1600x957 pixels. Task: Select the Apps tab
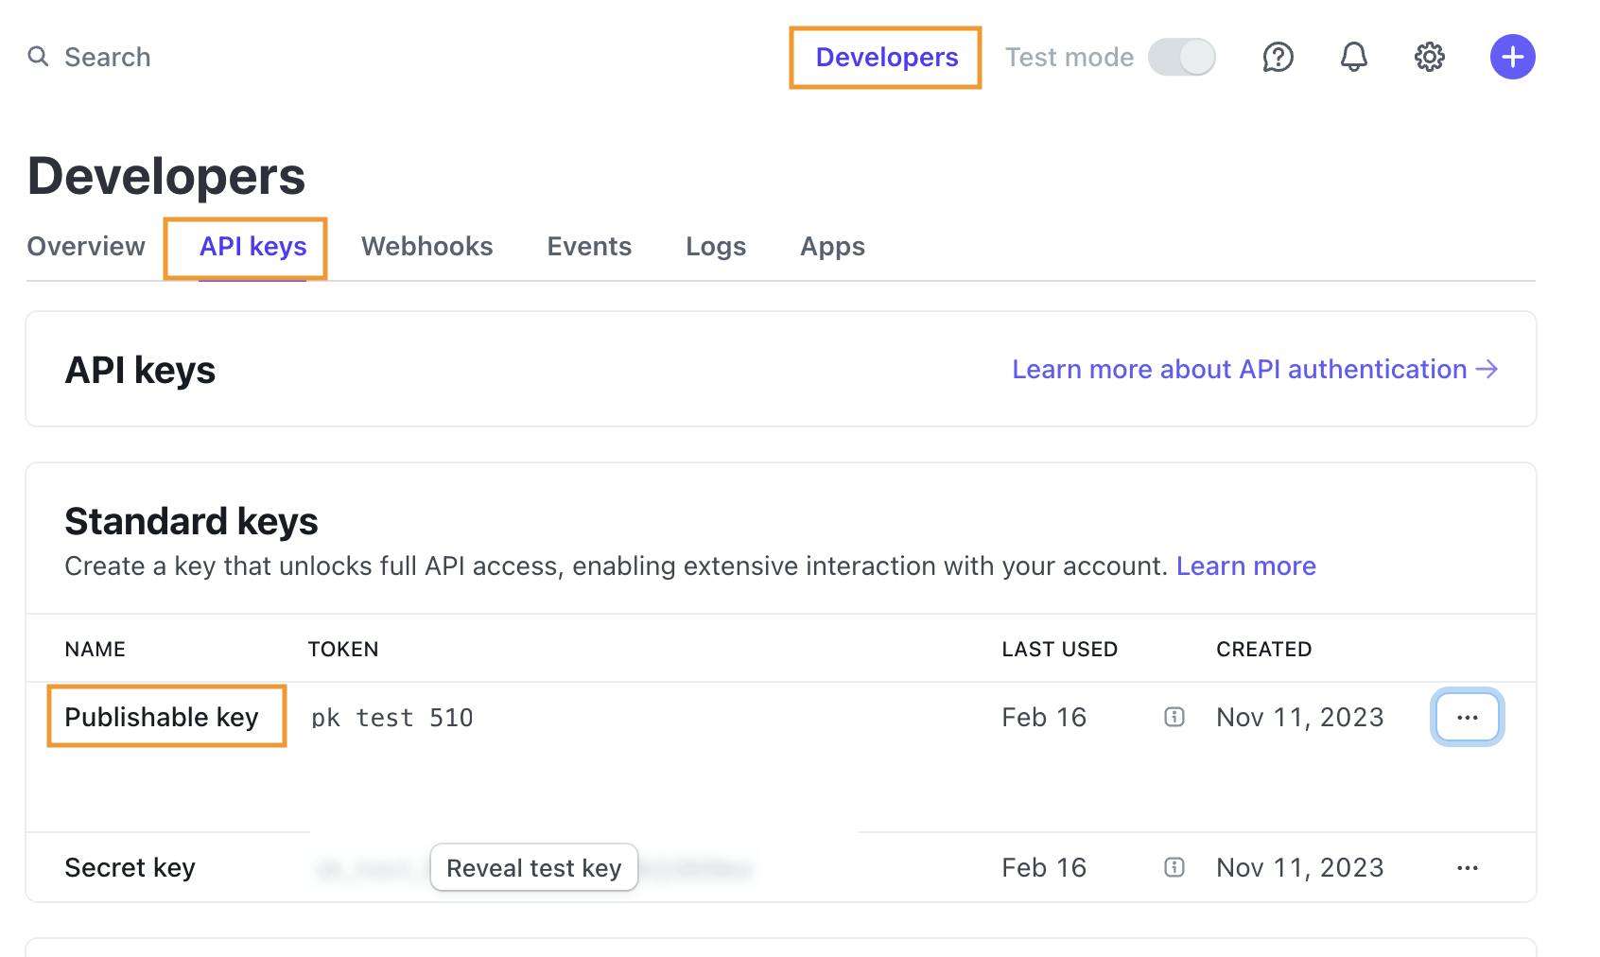pyautogui.click(x=832, y=247)
